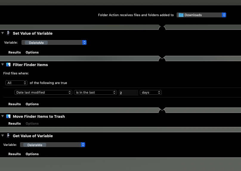Click the DeleteMe token in Set Value action
This screenshot has width=241, height=171.
(x=36, y=43)
